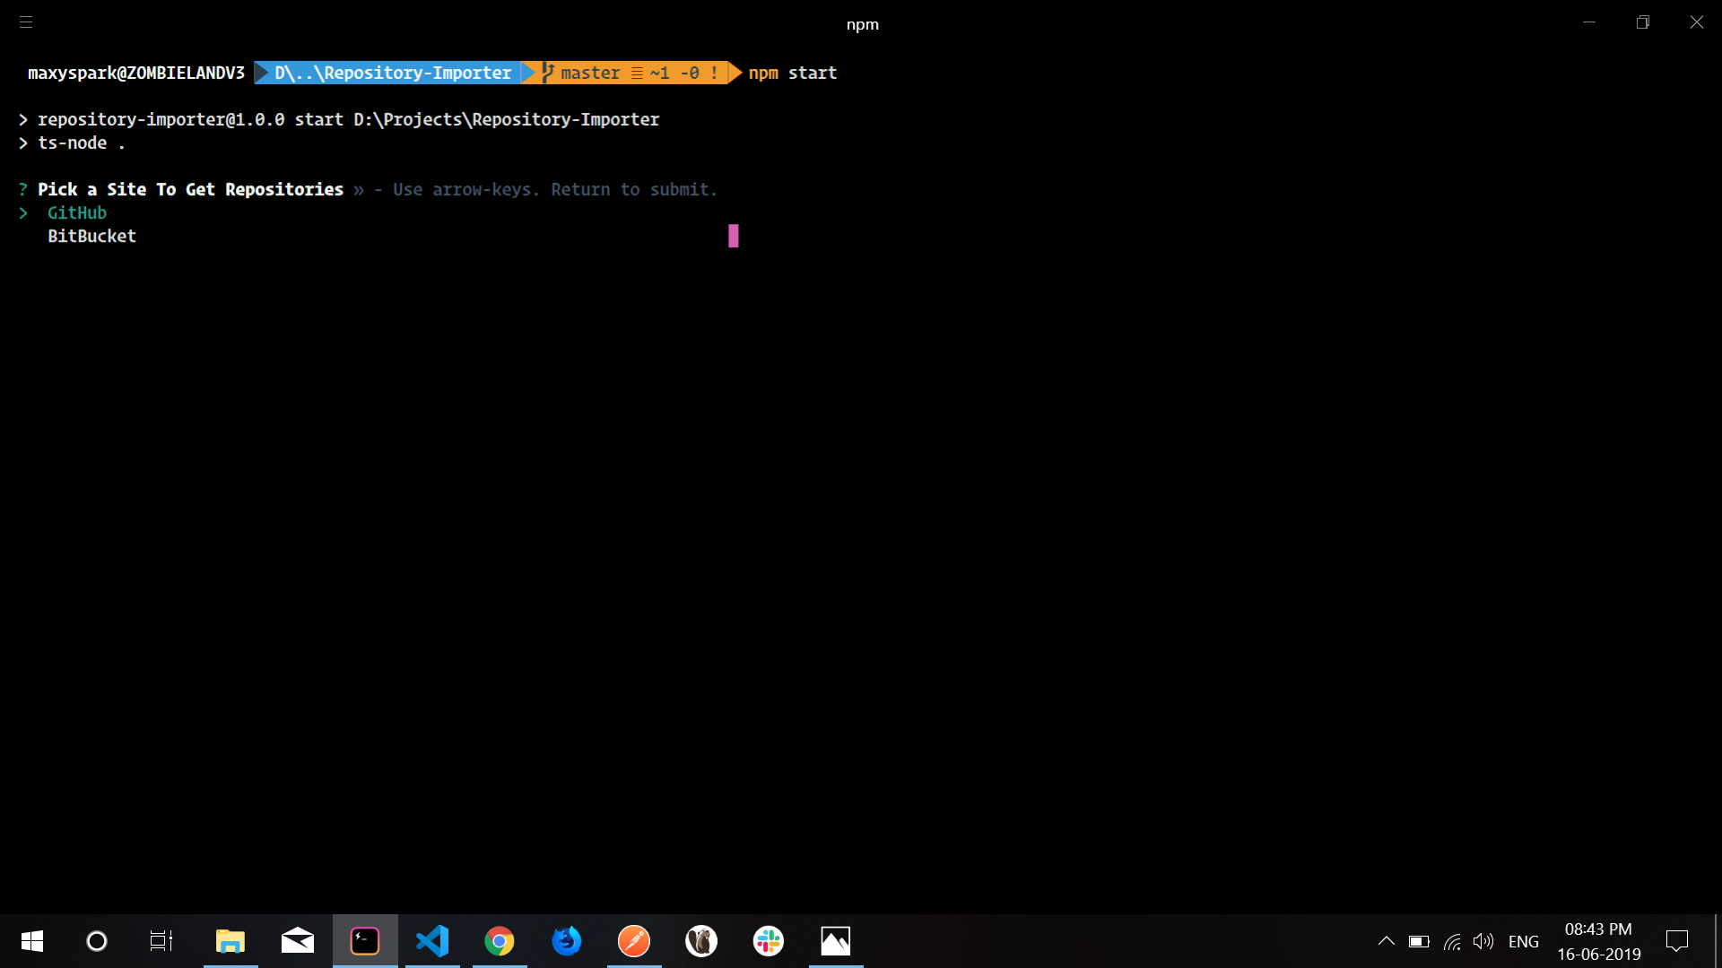
Task: Open Postman from the taskbar
Action: (634, 941)
